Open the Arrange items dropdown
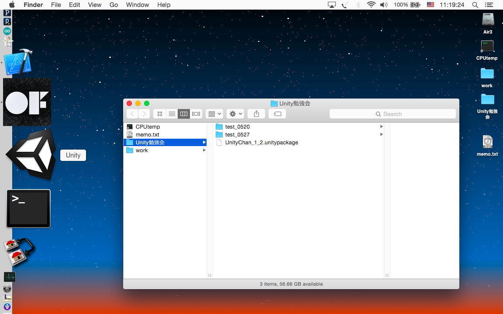 [214, 114]
